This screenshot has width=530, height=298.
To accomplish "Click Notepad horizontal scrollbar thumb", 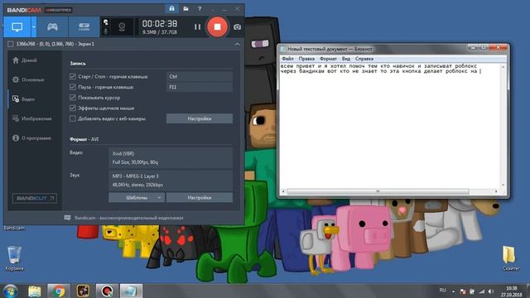I will pos(378,191).
